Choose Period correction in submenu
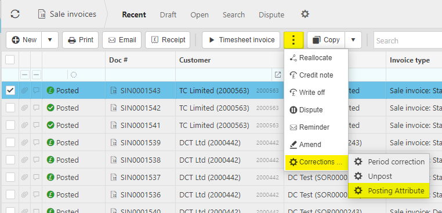The image size is (442, 213). point(389,162)
